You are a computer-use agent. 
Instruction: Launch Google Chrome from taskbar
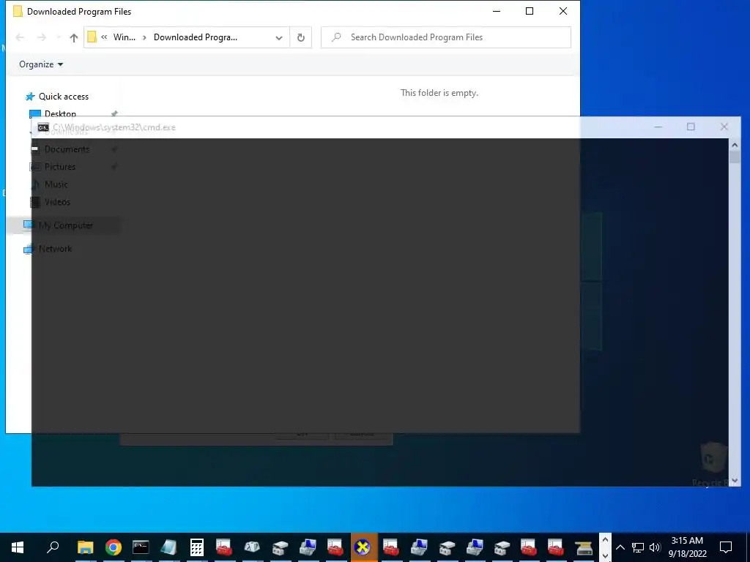click(x=114, y=547)
